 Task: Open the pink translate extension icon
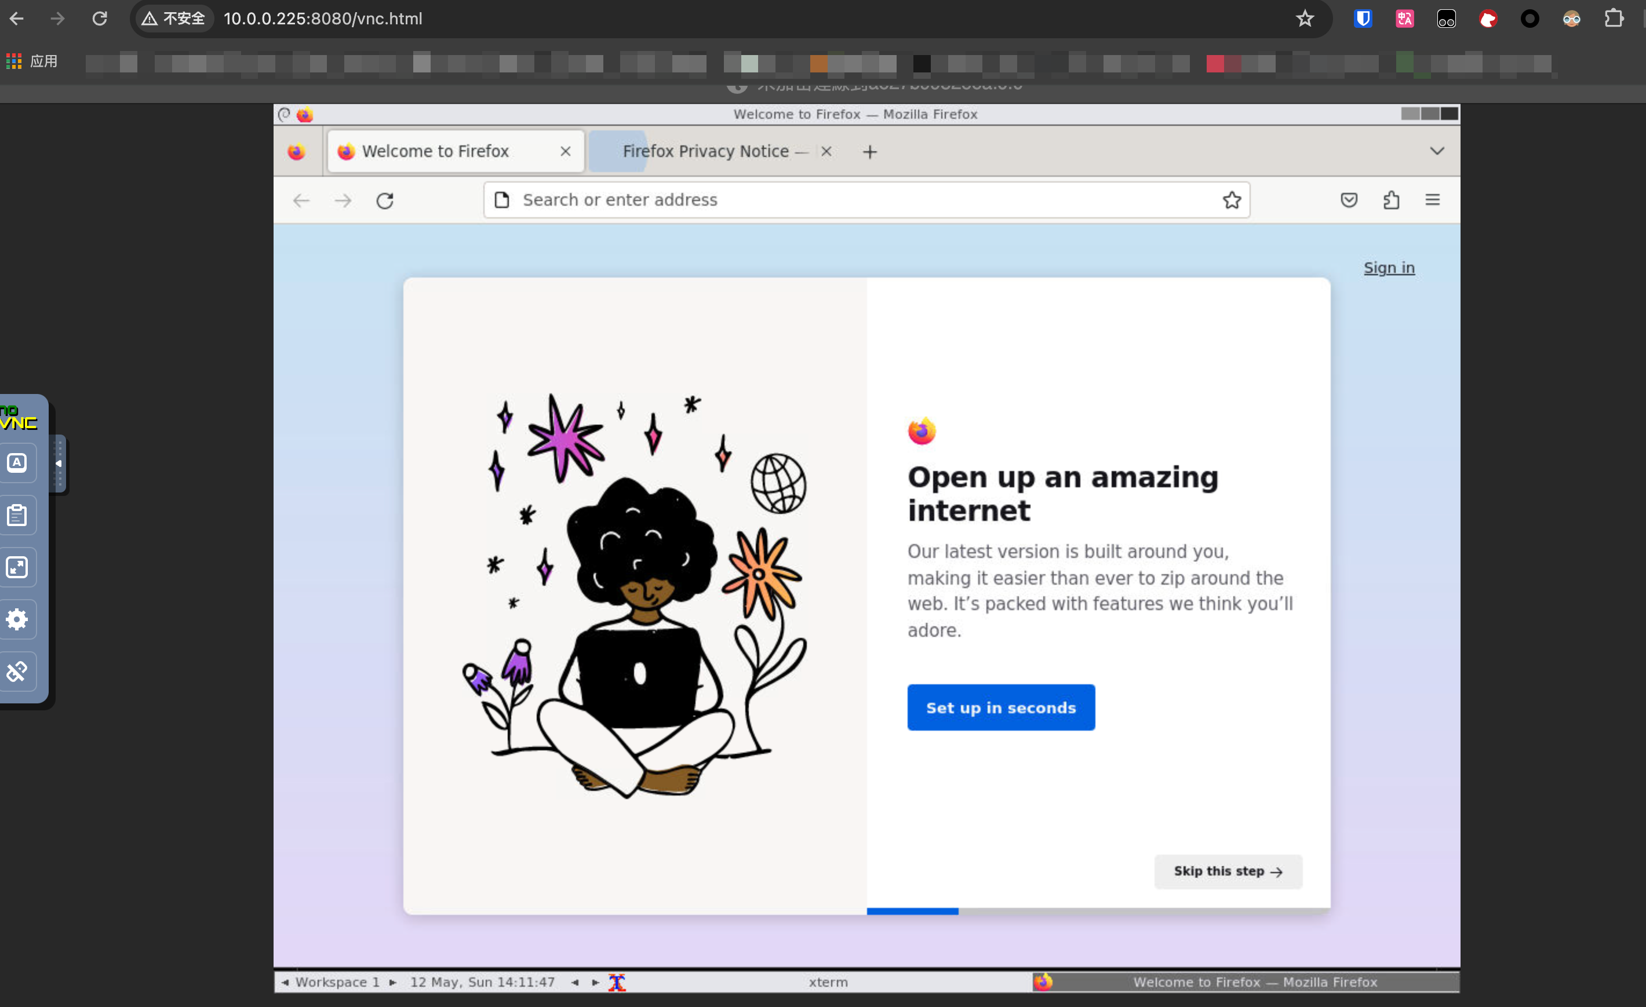click(x=1404, y=19)
